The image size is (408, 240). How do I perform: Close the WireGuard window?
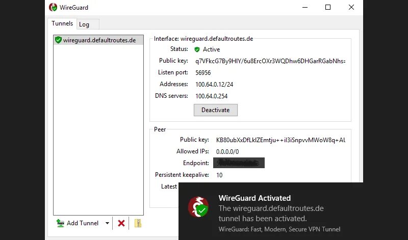click(x=351, y=7)
